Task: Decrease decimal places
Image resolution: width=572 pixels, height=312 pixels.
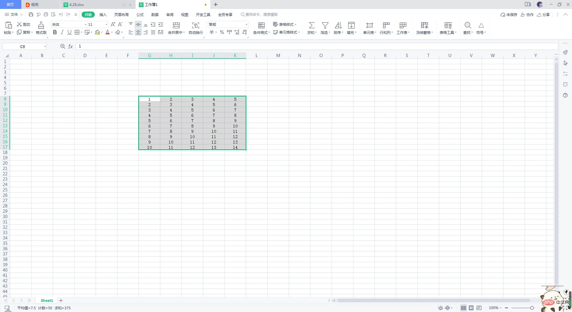Action: [x=244, y=32]
